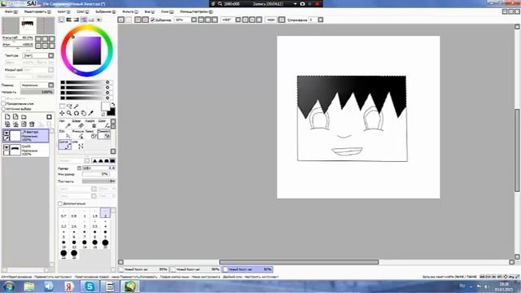The image size is (521, 293).
Task: Pick a shade in the color square
Action: 87,50
